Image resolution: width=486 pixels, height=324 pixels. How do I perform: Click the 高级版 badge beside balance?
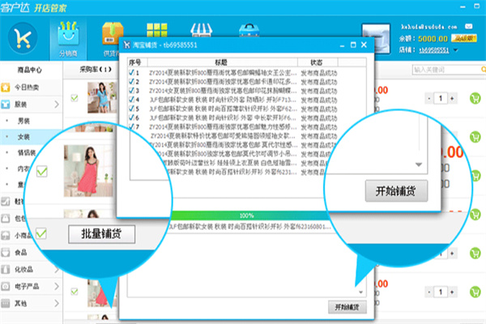(x=464, y=37)
